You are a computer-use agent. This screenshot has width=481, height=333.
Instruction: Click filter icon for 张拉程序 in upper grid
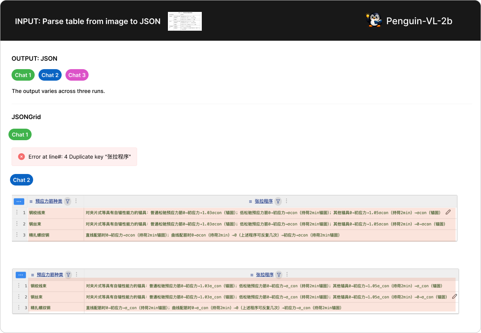(x=278, y=201)
